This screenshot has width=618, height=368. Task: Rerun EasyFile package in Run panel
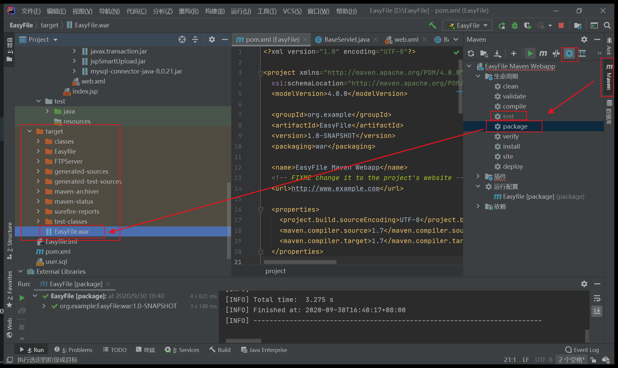pos(22,298)
